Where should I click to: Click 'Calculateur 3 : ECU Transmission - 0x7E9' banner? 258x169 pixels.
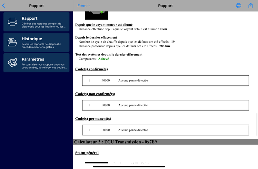tap(165, 142)
